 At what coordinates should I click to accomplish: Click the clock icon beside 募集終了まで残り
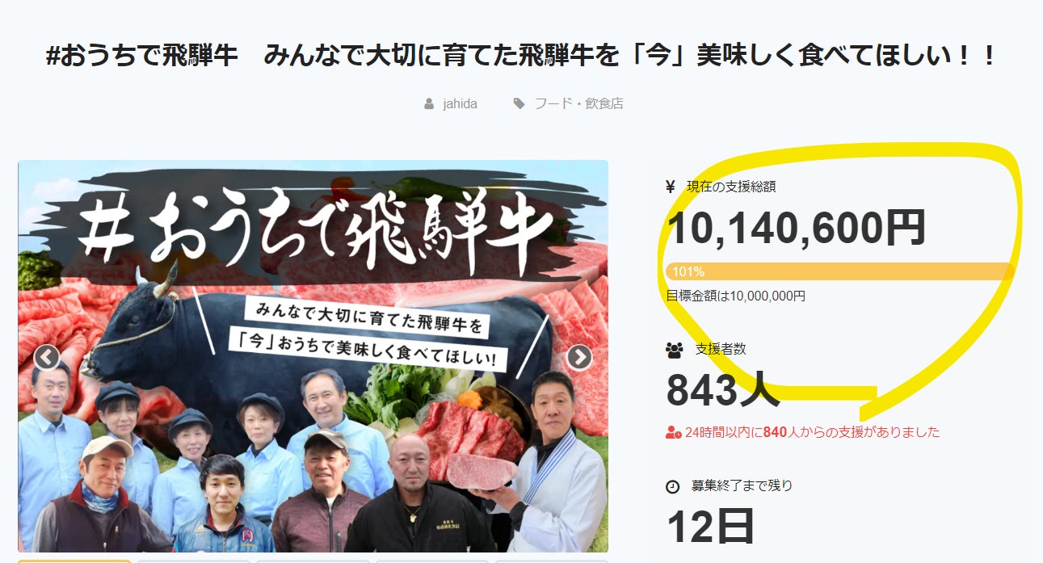click(673, 486)
